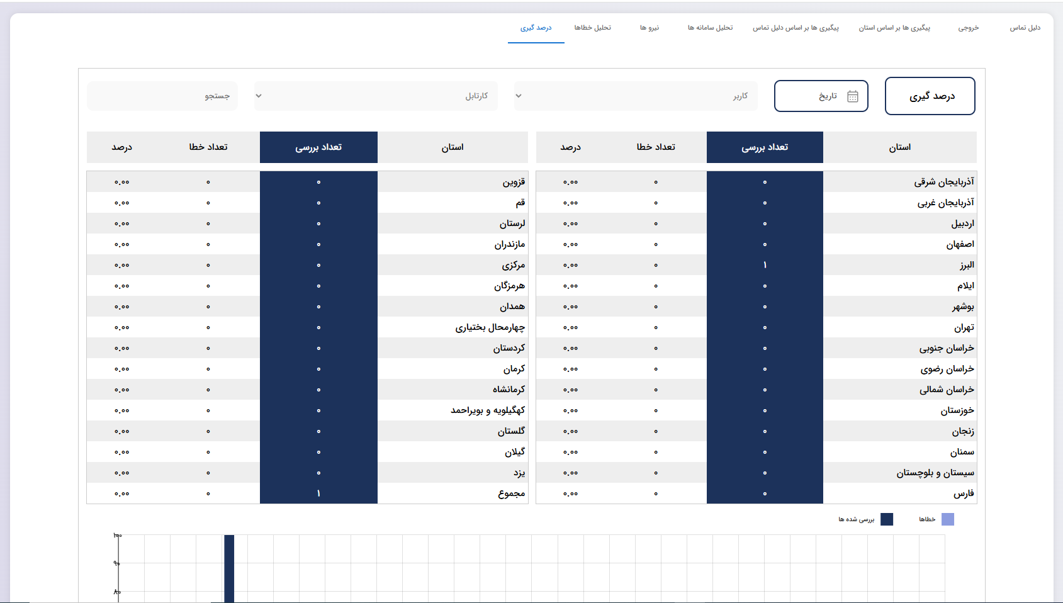Click the calendar icon in the تاریخ field
This screenshot has height=603, width=1063.
tap(853, 96)
